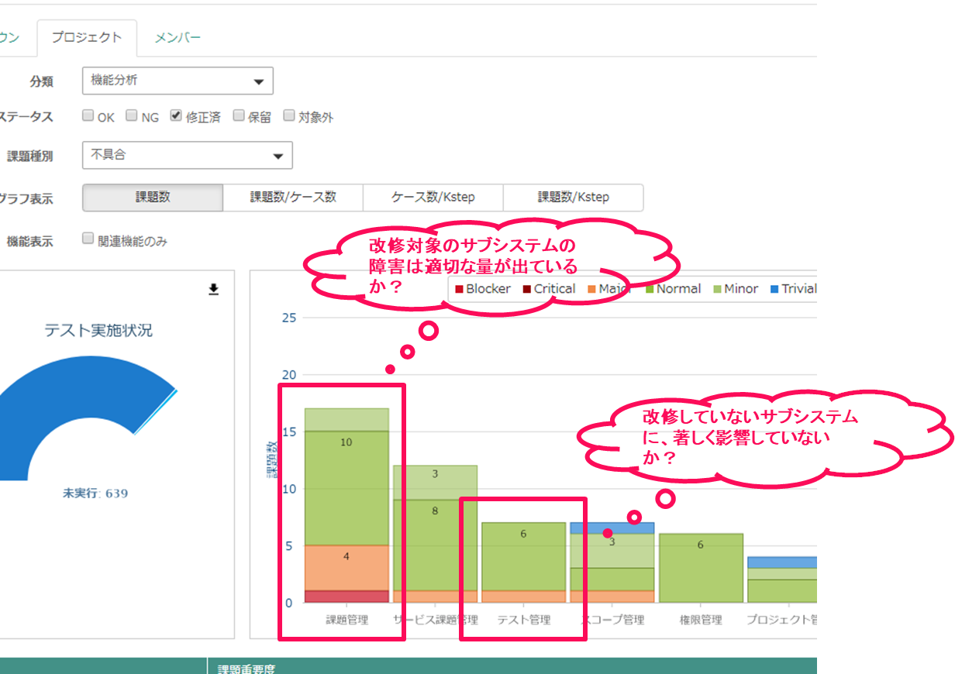Toggle the Minor legend marker
The height and width of the screenshot is (674, 955).
point(717,289)
